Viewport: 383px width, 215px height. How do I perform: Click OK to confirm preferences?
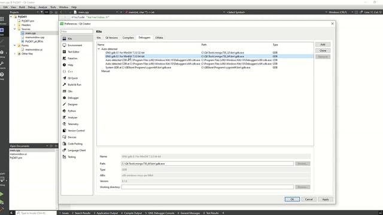coord(292,199)
